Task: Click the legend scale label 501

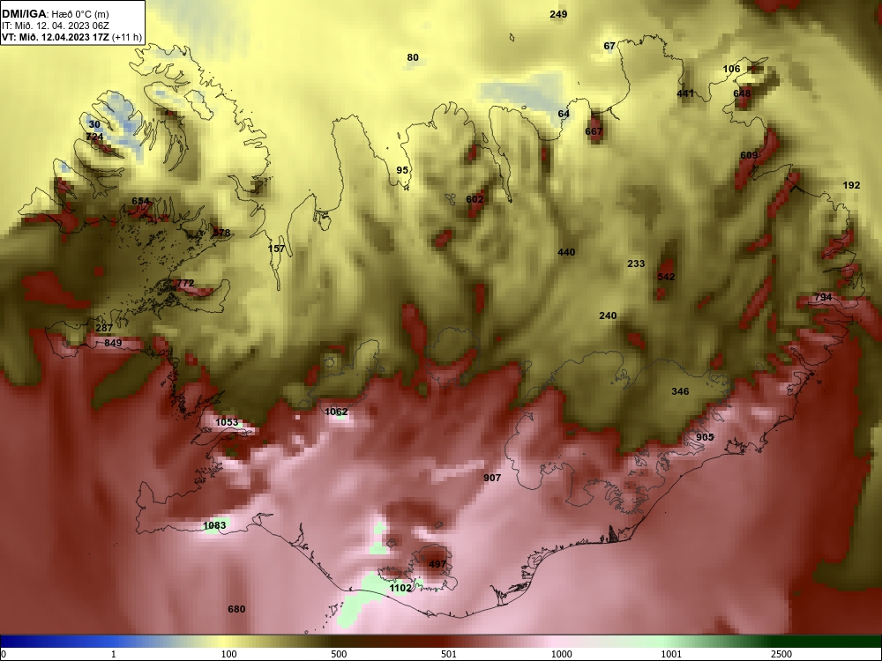Action: point(449,654)
